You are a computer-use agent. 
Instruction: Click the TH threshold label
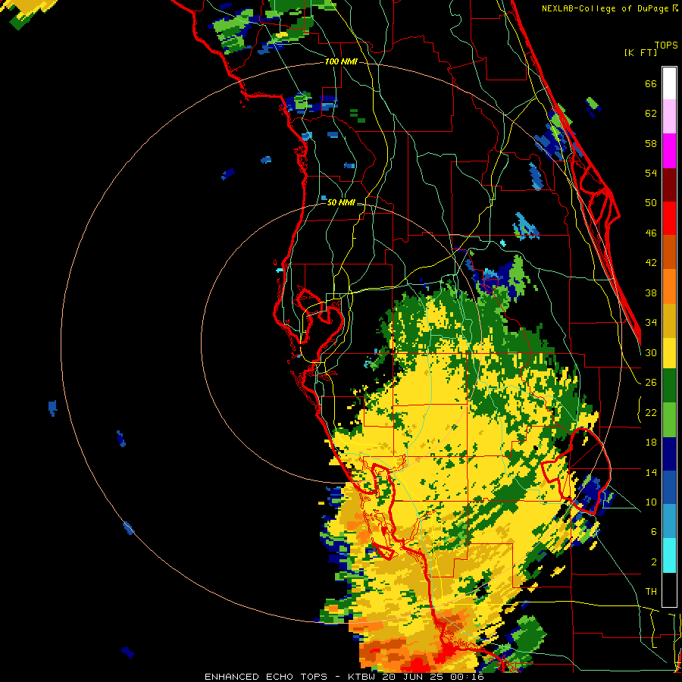point(651,592)
